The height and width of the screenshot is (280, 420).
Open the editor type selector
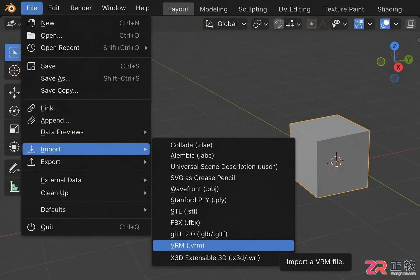[14, 24]
